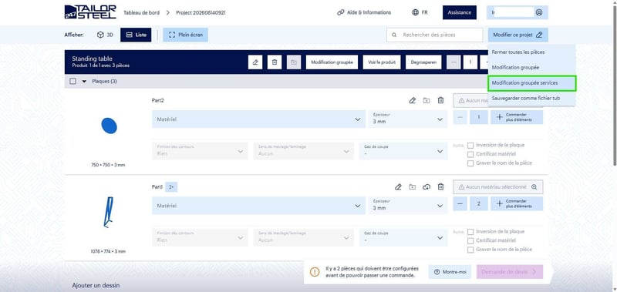Switch to the 3D cube view
The image size is (617, 292).
pyautogui.click(x=105, y=35)
